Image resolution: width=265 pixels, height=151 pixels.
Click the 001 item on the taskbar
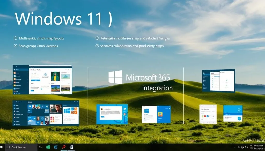click(41, 147)
